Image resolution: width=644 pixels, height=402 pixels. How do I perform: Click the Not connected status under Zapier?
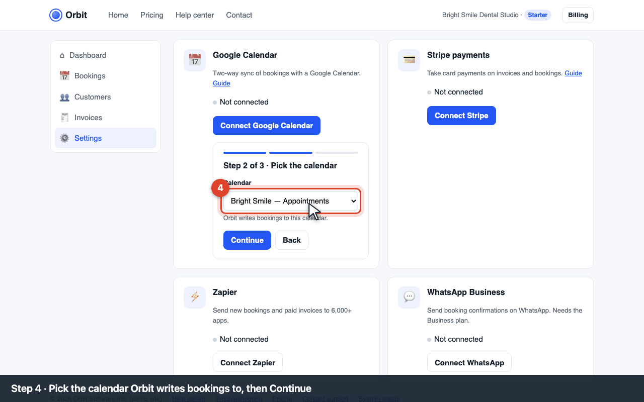tap(241, 339)
